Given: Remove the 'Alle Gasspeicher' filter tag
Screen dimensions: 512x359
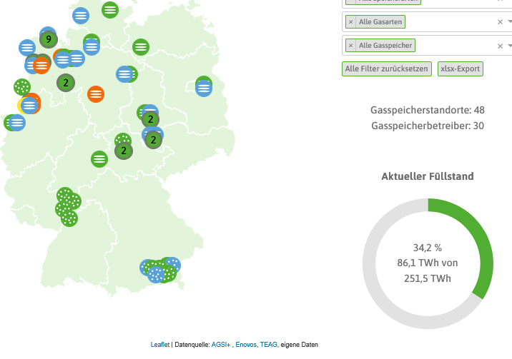Looking at the screenshot, I should tap(350, 46).
